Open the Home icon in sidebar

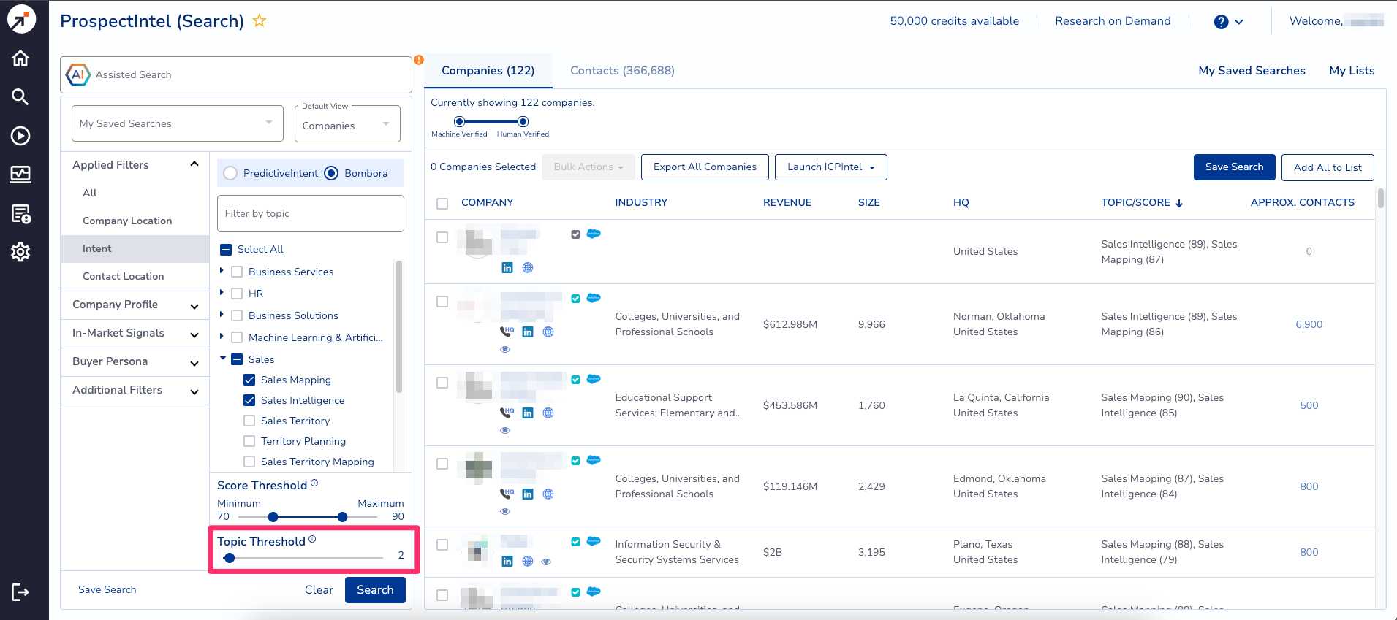click(20, 58)
